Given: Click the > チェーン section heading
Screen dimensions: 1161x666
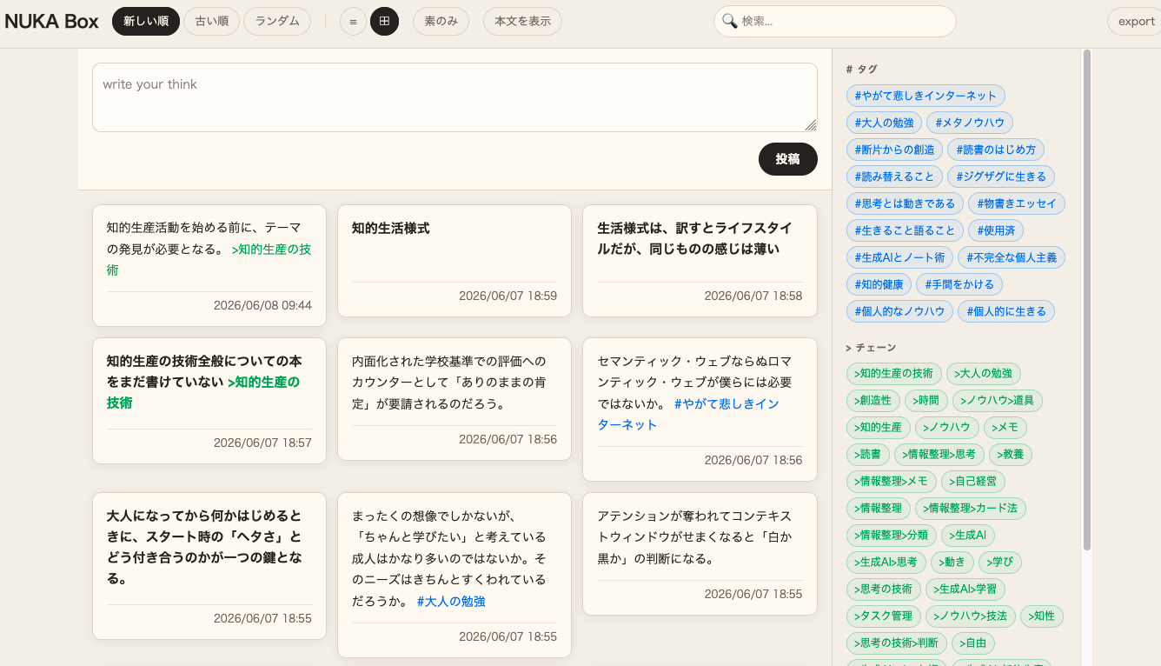Looking at the screenshot, I should tap(871, 348).
